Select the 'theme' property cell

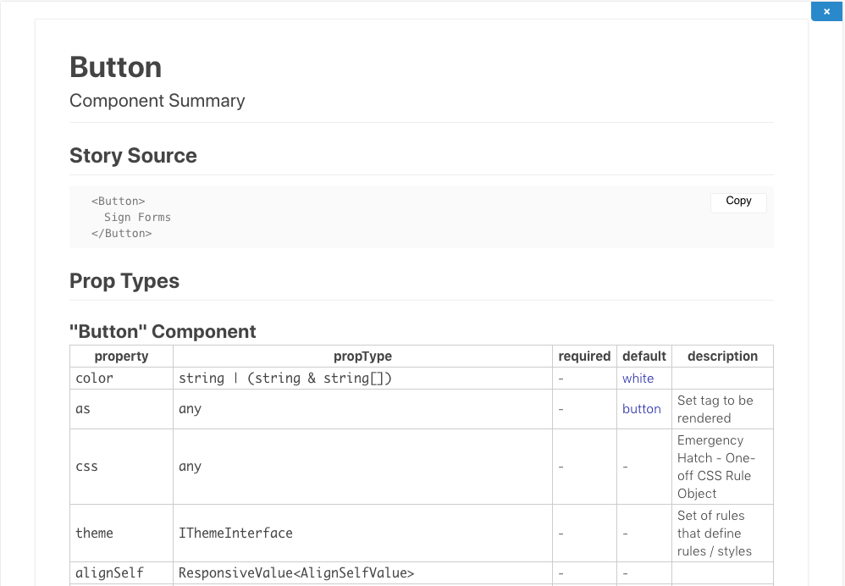[94, 533]
